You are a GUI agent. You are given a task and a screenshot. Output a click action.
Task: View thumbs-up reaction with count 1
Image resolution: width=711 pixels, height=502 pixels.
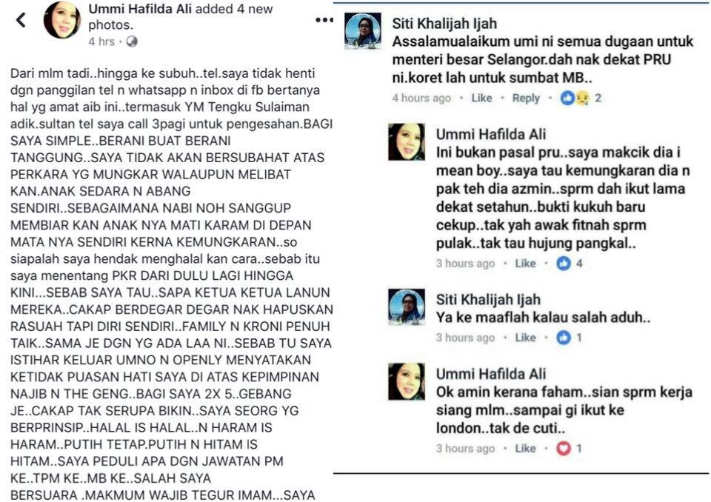coord(569,338)
